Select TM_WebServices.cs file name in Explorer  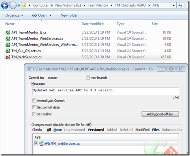[26, 57]
